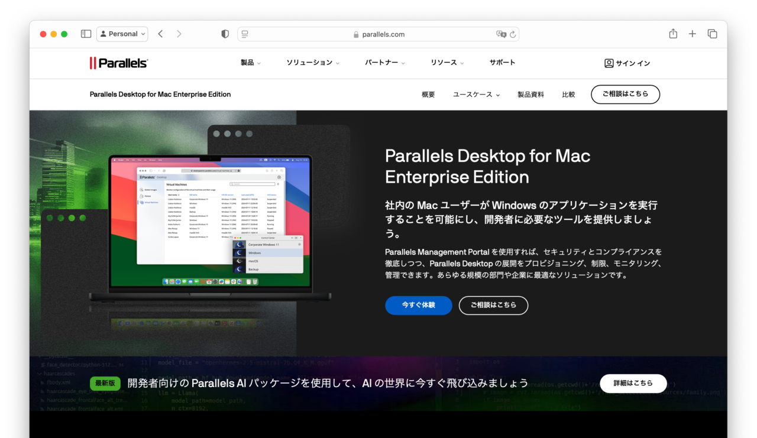Open the privacy shield report icon
This screenshot has width=757, height=438.
(225, 34)
